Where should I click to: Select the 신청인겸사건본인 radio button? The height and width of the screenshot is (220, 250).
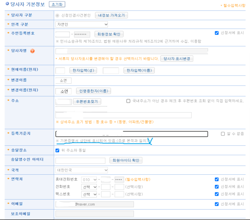[57, 15]
